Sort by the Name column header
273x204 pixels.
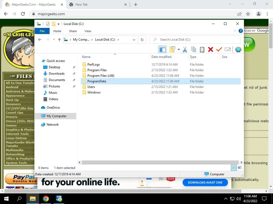point(86,57)
